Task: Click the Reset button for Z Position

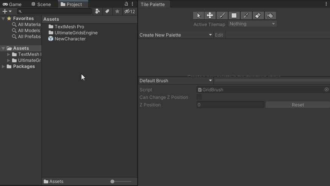Action: coord(298,105)
